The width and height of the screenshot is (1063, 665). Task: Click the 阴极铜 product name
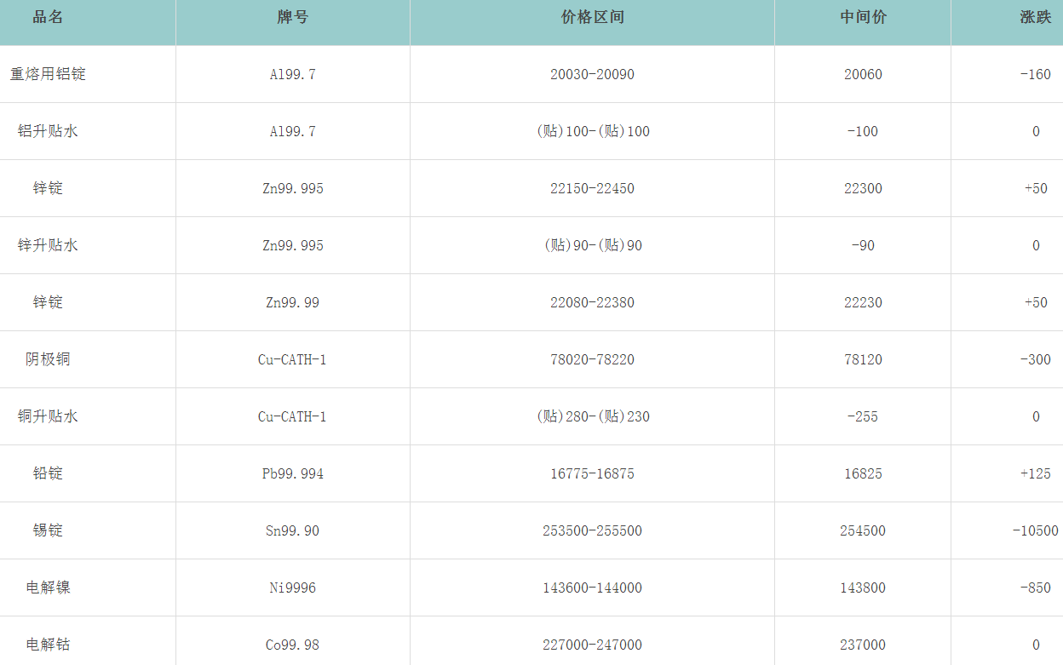[48, 359]
